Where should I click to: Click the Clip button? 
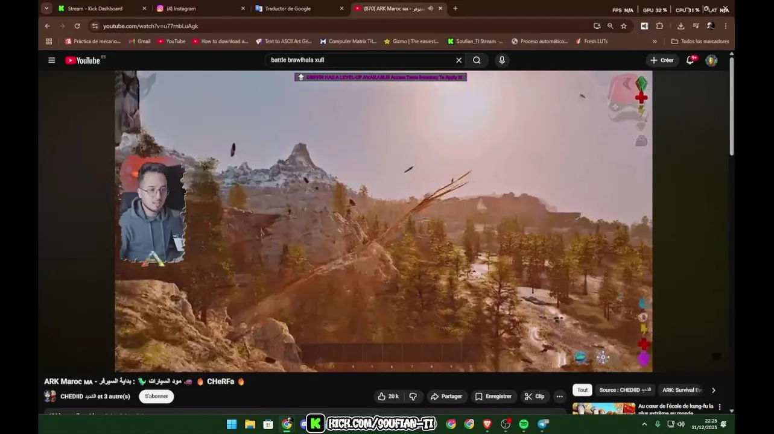pos(535,397)
